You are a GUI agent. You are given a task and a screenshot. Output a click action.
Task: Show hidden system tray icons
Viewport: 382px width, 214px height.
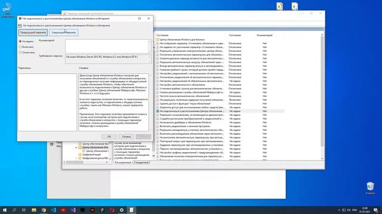[339, 210]
